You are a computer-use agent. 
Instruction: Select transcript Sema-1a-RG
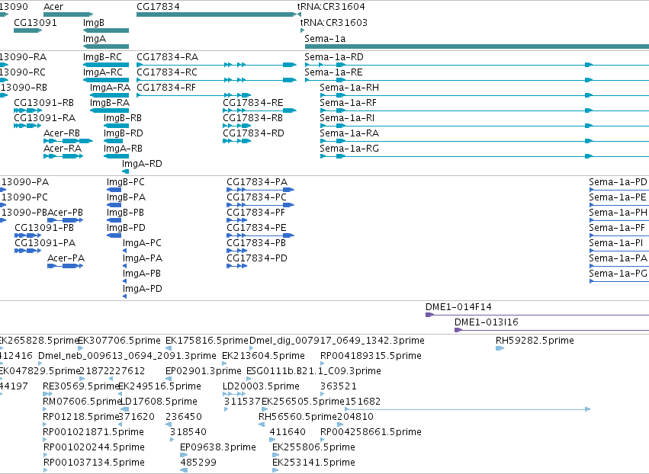coord(484,156)
